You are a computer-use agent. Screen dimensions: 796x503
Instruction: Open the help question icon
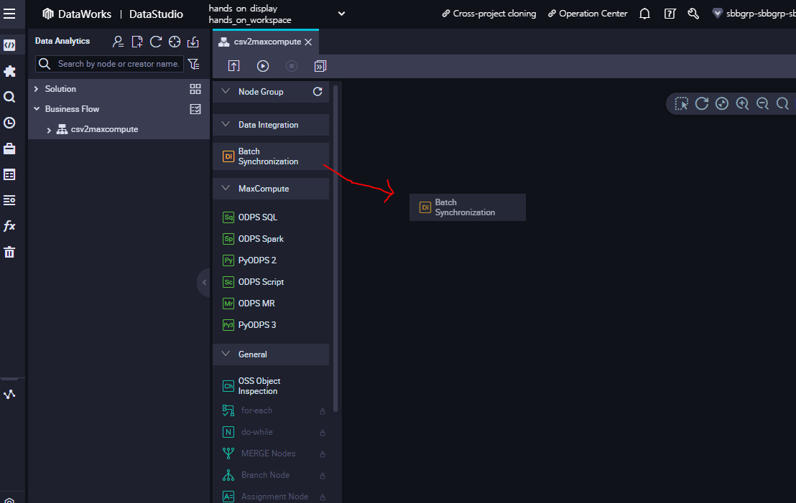point(670,14)
